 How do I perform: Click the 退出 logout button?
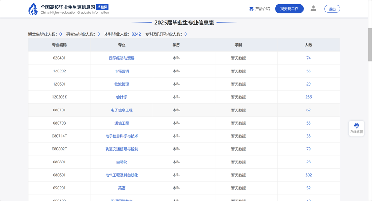pos(332,9)
